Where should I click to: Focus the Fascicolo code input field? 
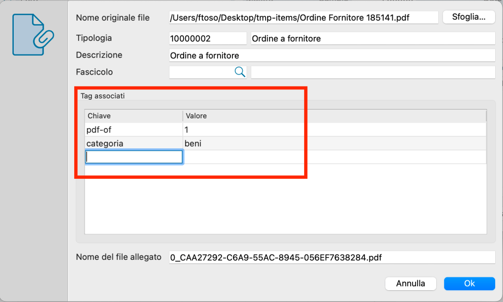201,72
